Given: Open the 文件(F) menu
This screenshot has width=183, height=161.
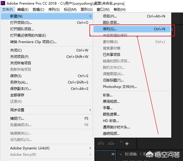Looking at the screenshot, I should coord(8,10).
